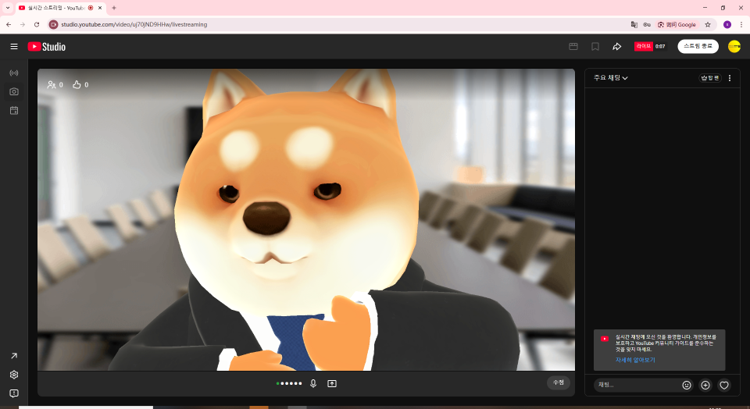Click the 스트림 종료 button
Screen dimensions: 750x409
[698, 47]
